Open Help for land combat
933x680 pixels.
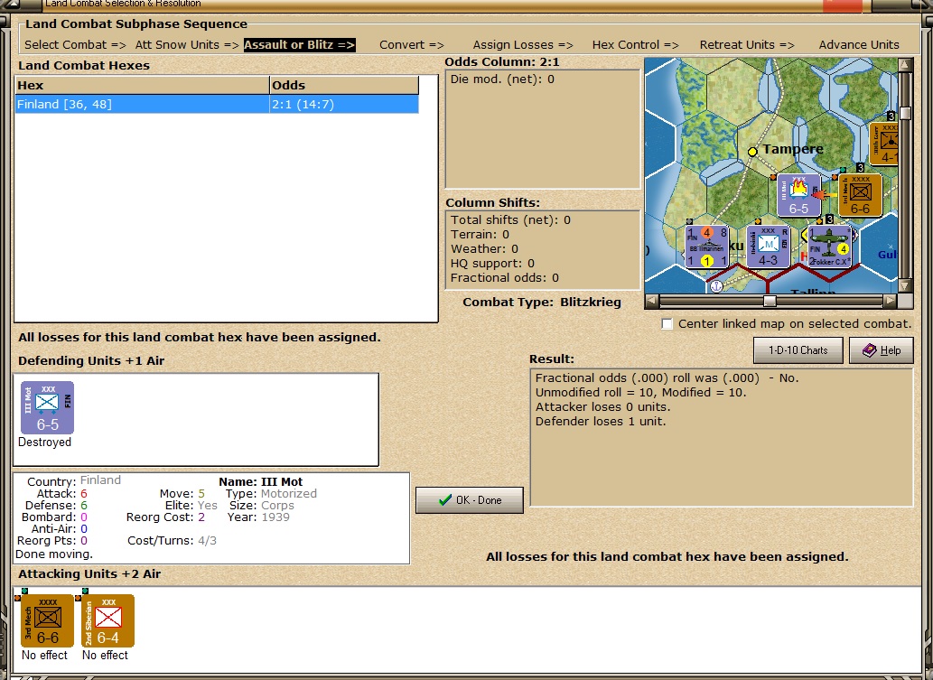tap(882, 350)
